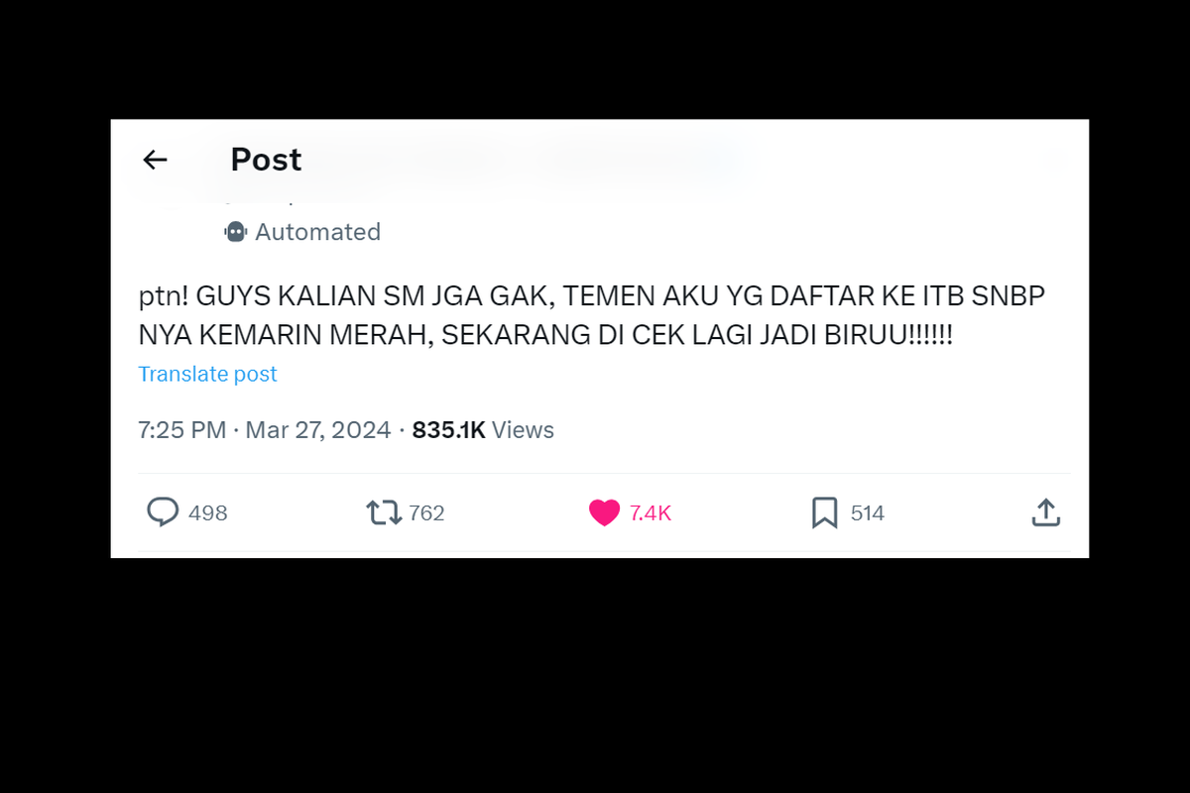
Task: Repost using the circular arrows icon
Action: (x=384, y=512)
